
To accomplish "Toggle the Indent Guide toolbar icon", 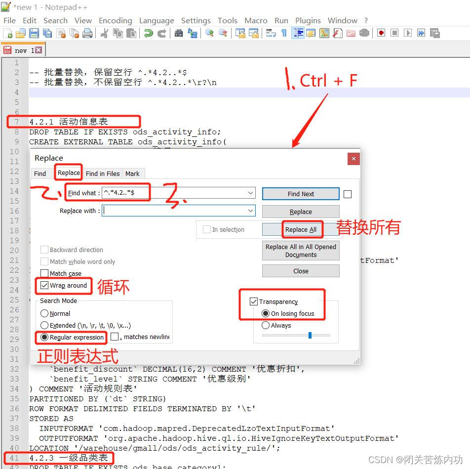I will tap(298, 33).
